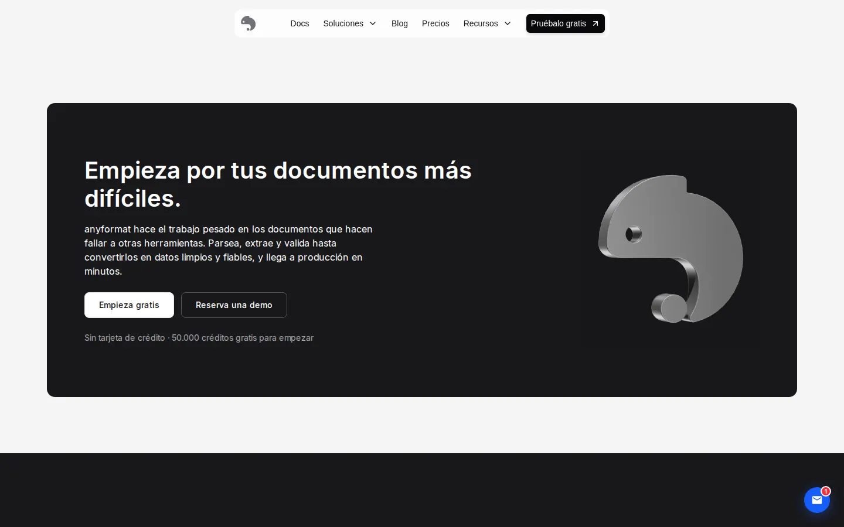Click the paragraph starting 'anyformat hace el trabajo'

click(229, 250)
